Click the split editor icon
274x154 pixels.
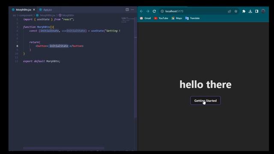[x=127, y=9]
